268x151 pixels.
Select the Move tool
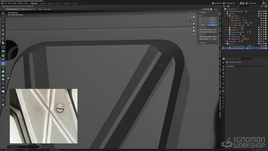point(3,22)
